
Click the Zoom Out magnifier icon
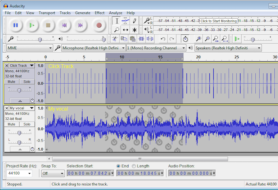pyautogui.click(x=207, y=39)
